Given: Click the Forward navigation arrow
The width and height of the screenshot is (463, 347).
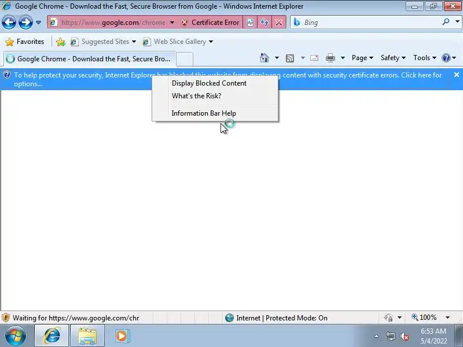Looking at the screenshot, I should 25,22.
